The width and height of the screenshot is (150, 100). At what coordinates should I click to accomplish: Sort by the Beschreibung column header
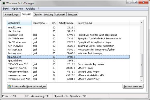(103, 23)
